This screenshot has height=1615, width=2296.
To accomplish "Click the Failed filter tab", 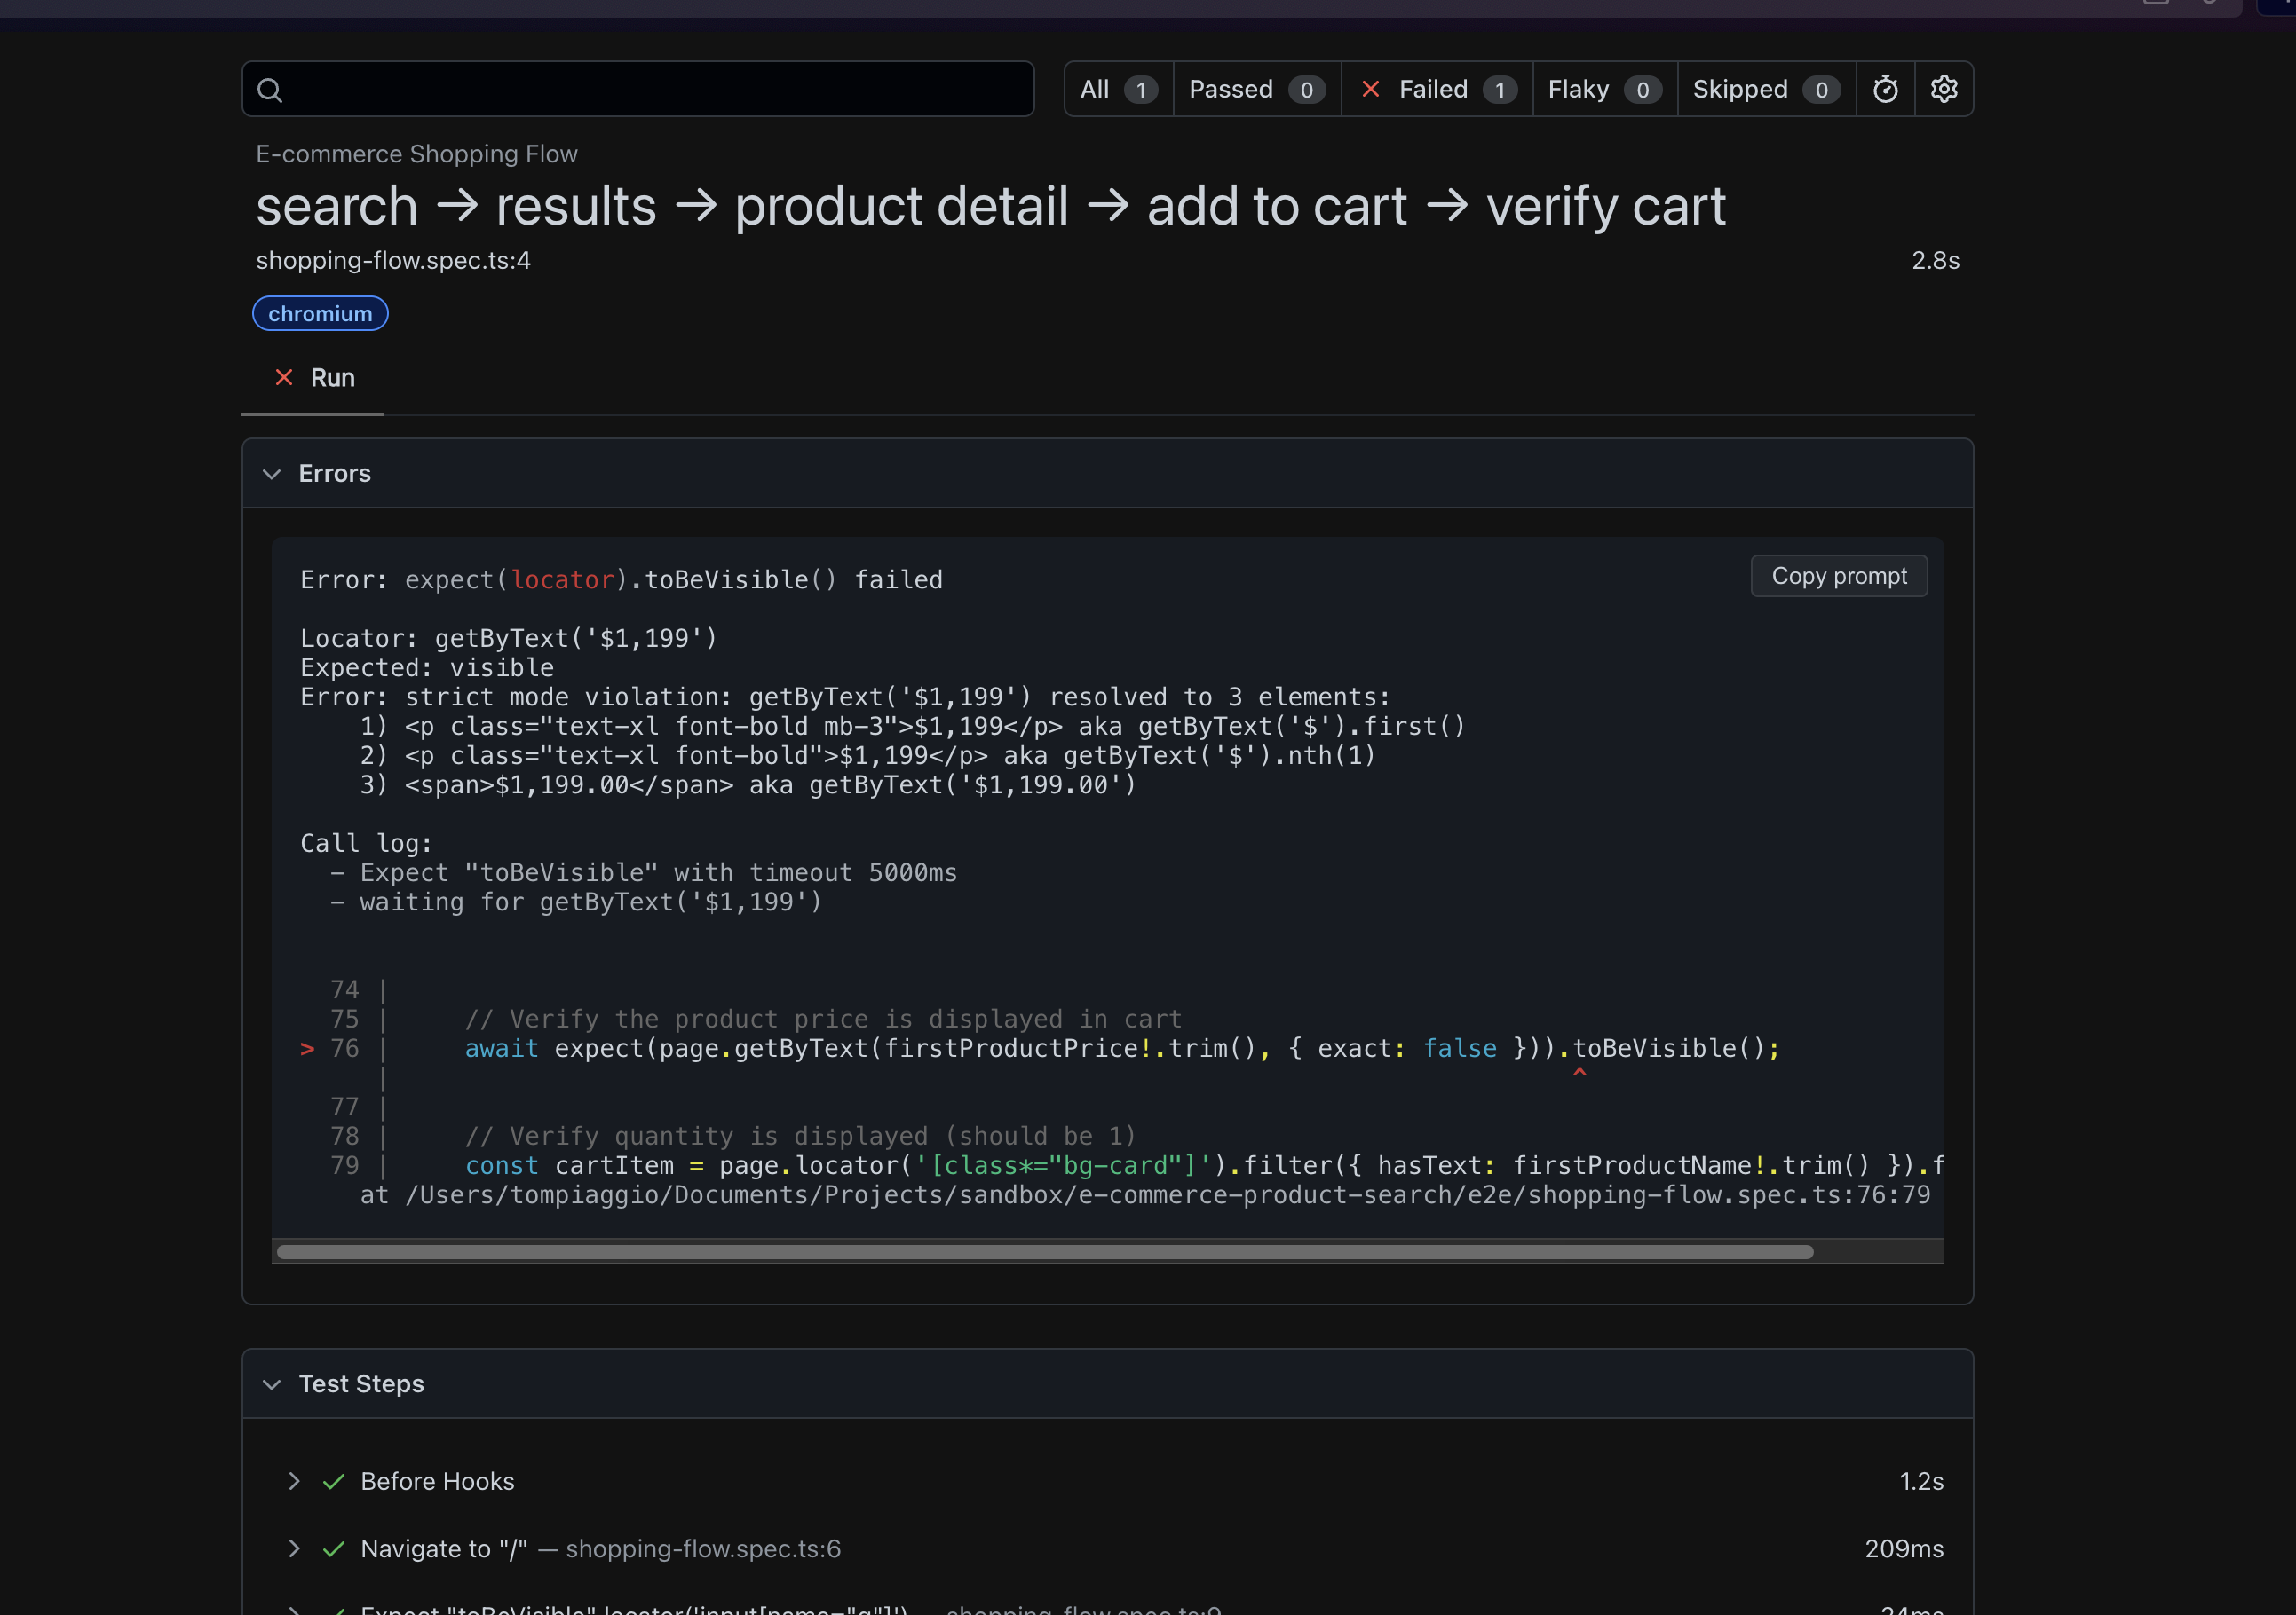I will [x=1436, y=89].
